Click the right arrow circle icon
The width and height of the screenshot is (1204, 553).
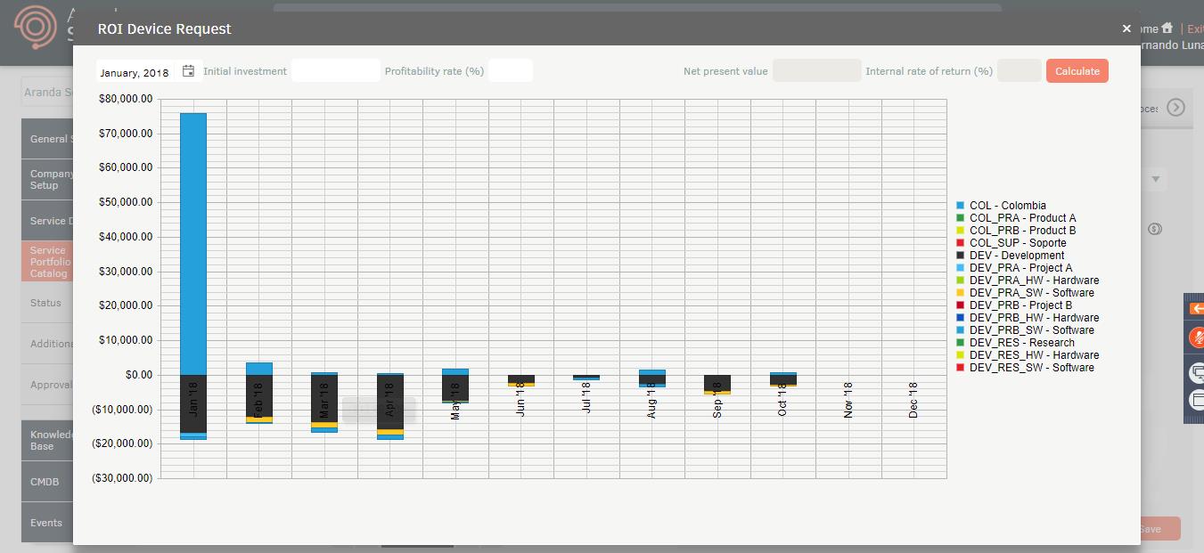(1176, 108)
